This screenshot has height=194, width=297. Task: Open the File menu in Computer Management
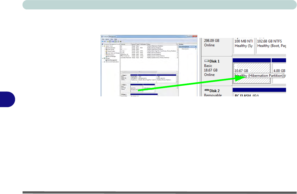coord(103,39)
